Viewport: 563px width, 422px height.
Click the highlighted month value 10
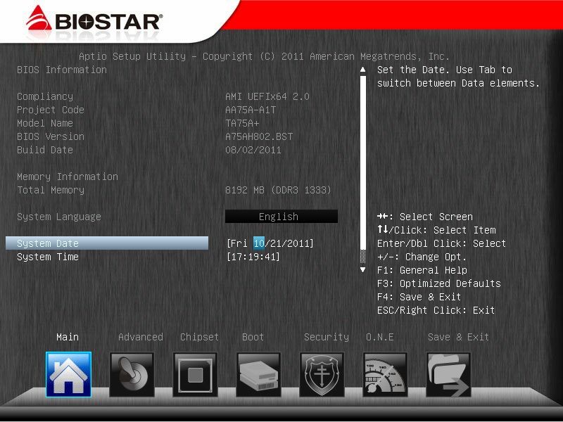coord(259,243)
